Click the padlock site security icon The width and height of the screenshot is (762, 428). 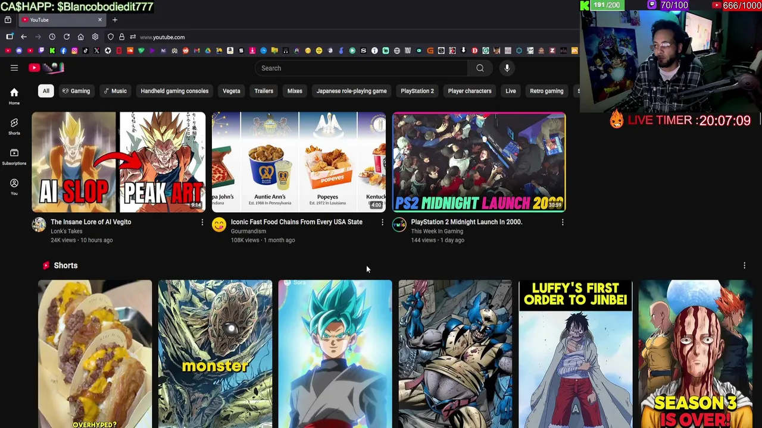[x=121, y=37]
